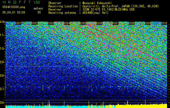The width and height of the screenshot is (170, 108).
Task: Click the Observer label
Action: (55, 3)
